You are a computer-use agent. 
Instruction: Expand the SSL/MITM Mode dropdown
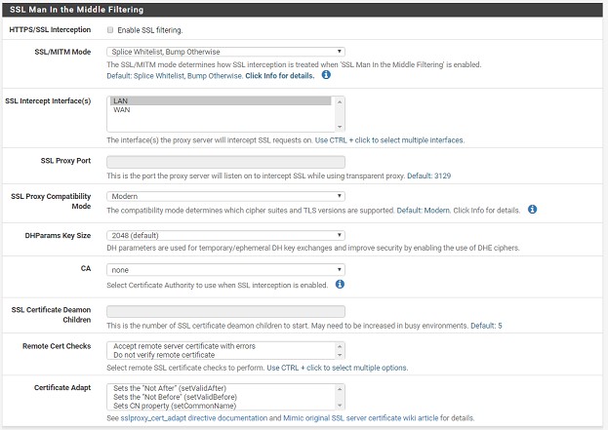point(225,52)
